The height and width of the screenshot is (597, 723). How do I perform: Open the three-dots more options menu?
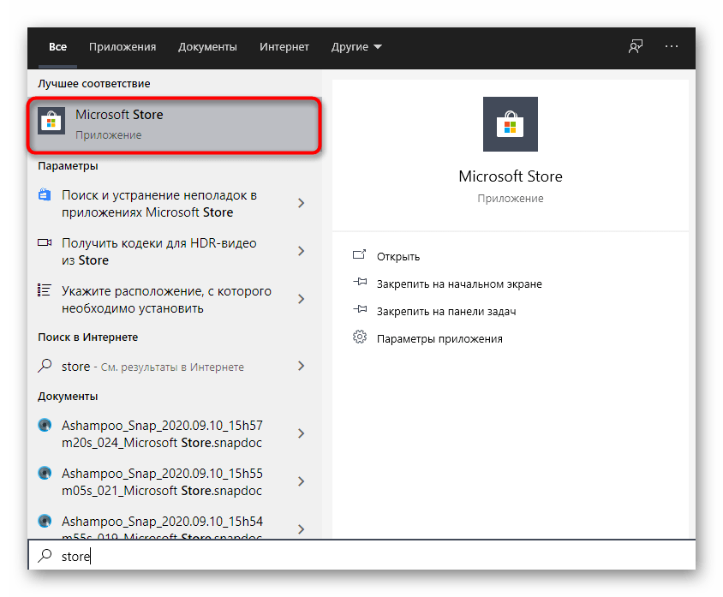point(671,47)
